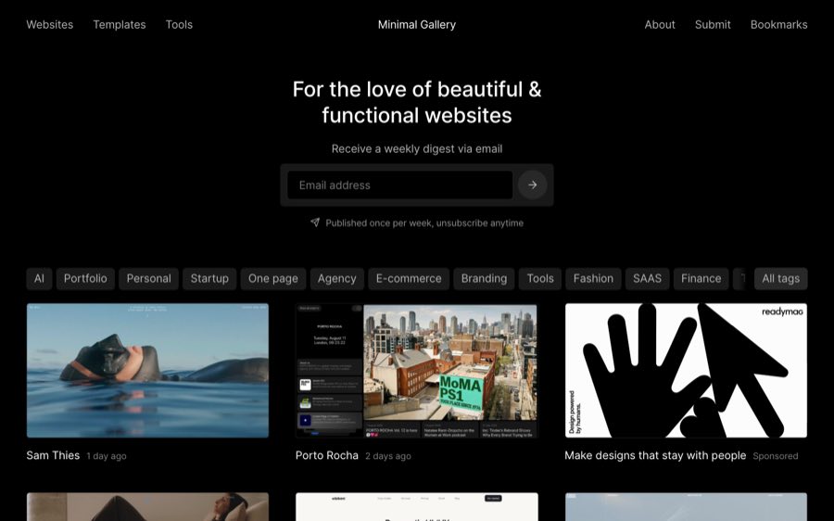Filter by the Agency tag

pyautogui.click(x=337, y=279)
